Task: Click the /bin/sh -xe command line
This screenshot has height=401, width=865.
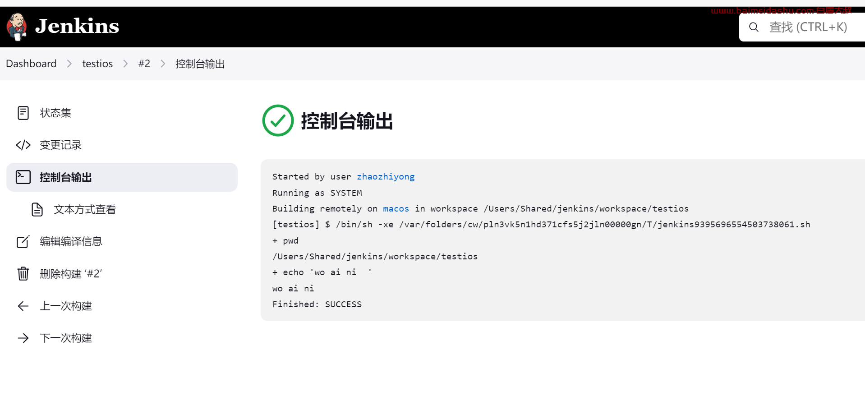Action: click(541, 224)
